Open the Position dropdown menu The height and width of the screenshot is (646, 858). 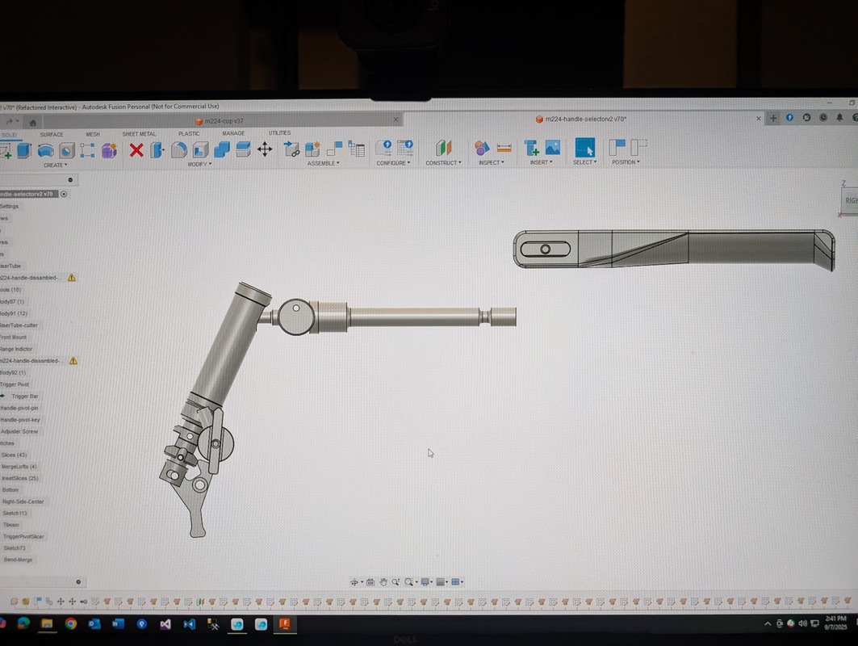pyautogui.click(x=626, y=162)
